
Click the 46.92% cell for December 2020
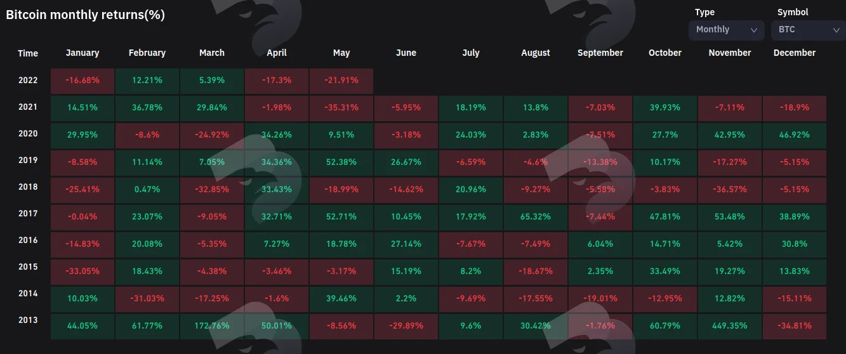click(x=795, y=135)
